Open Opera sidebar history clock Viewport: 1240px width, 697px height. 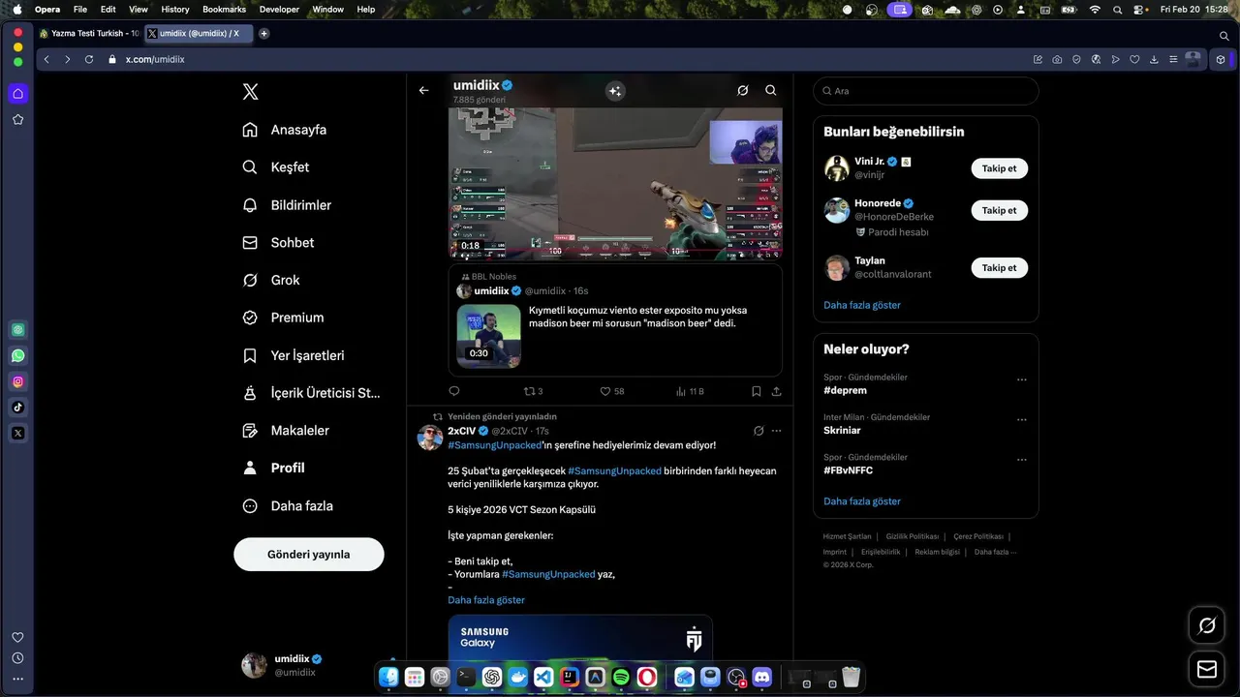pyautogui.click(x=17, y=658)
